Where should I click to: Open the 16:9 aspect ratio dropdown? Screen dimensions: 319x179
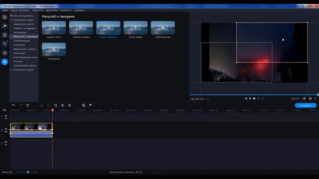[x=295, y=98]
